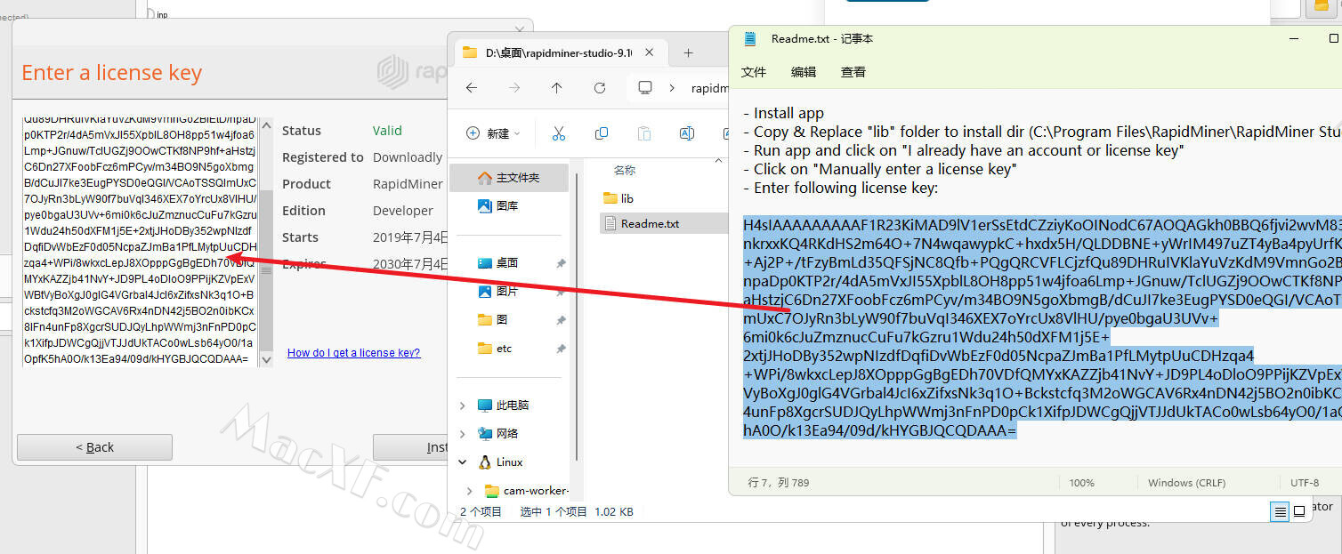Viewport: 1342px width, 554px height.
Task: Click inside the license key text box
Action: pos(140,241)
